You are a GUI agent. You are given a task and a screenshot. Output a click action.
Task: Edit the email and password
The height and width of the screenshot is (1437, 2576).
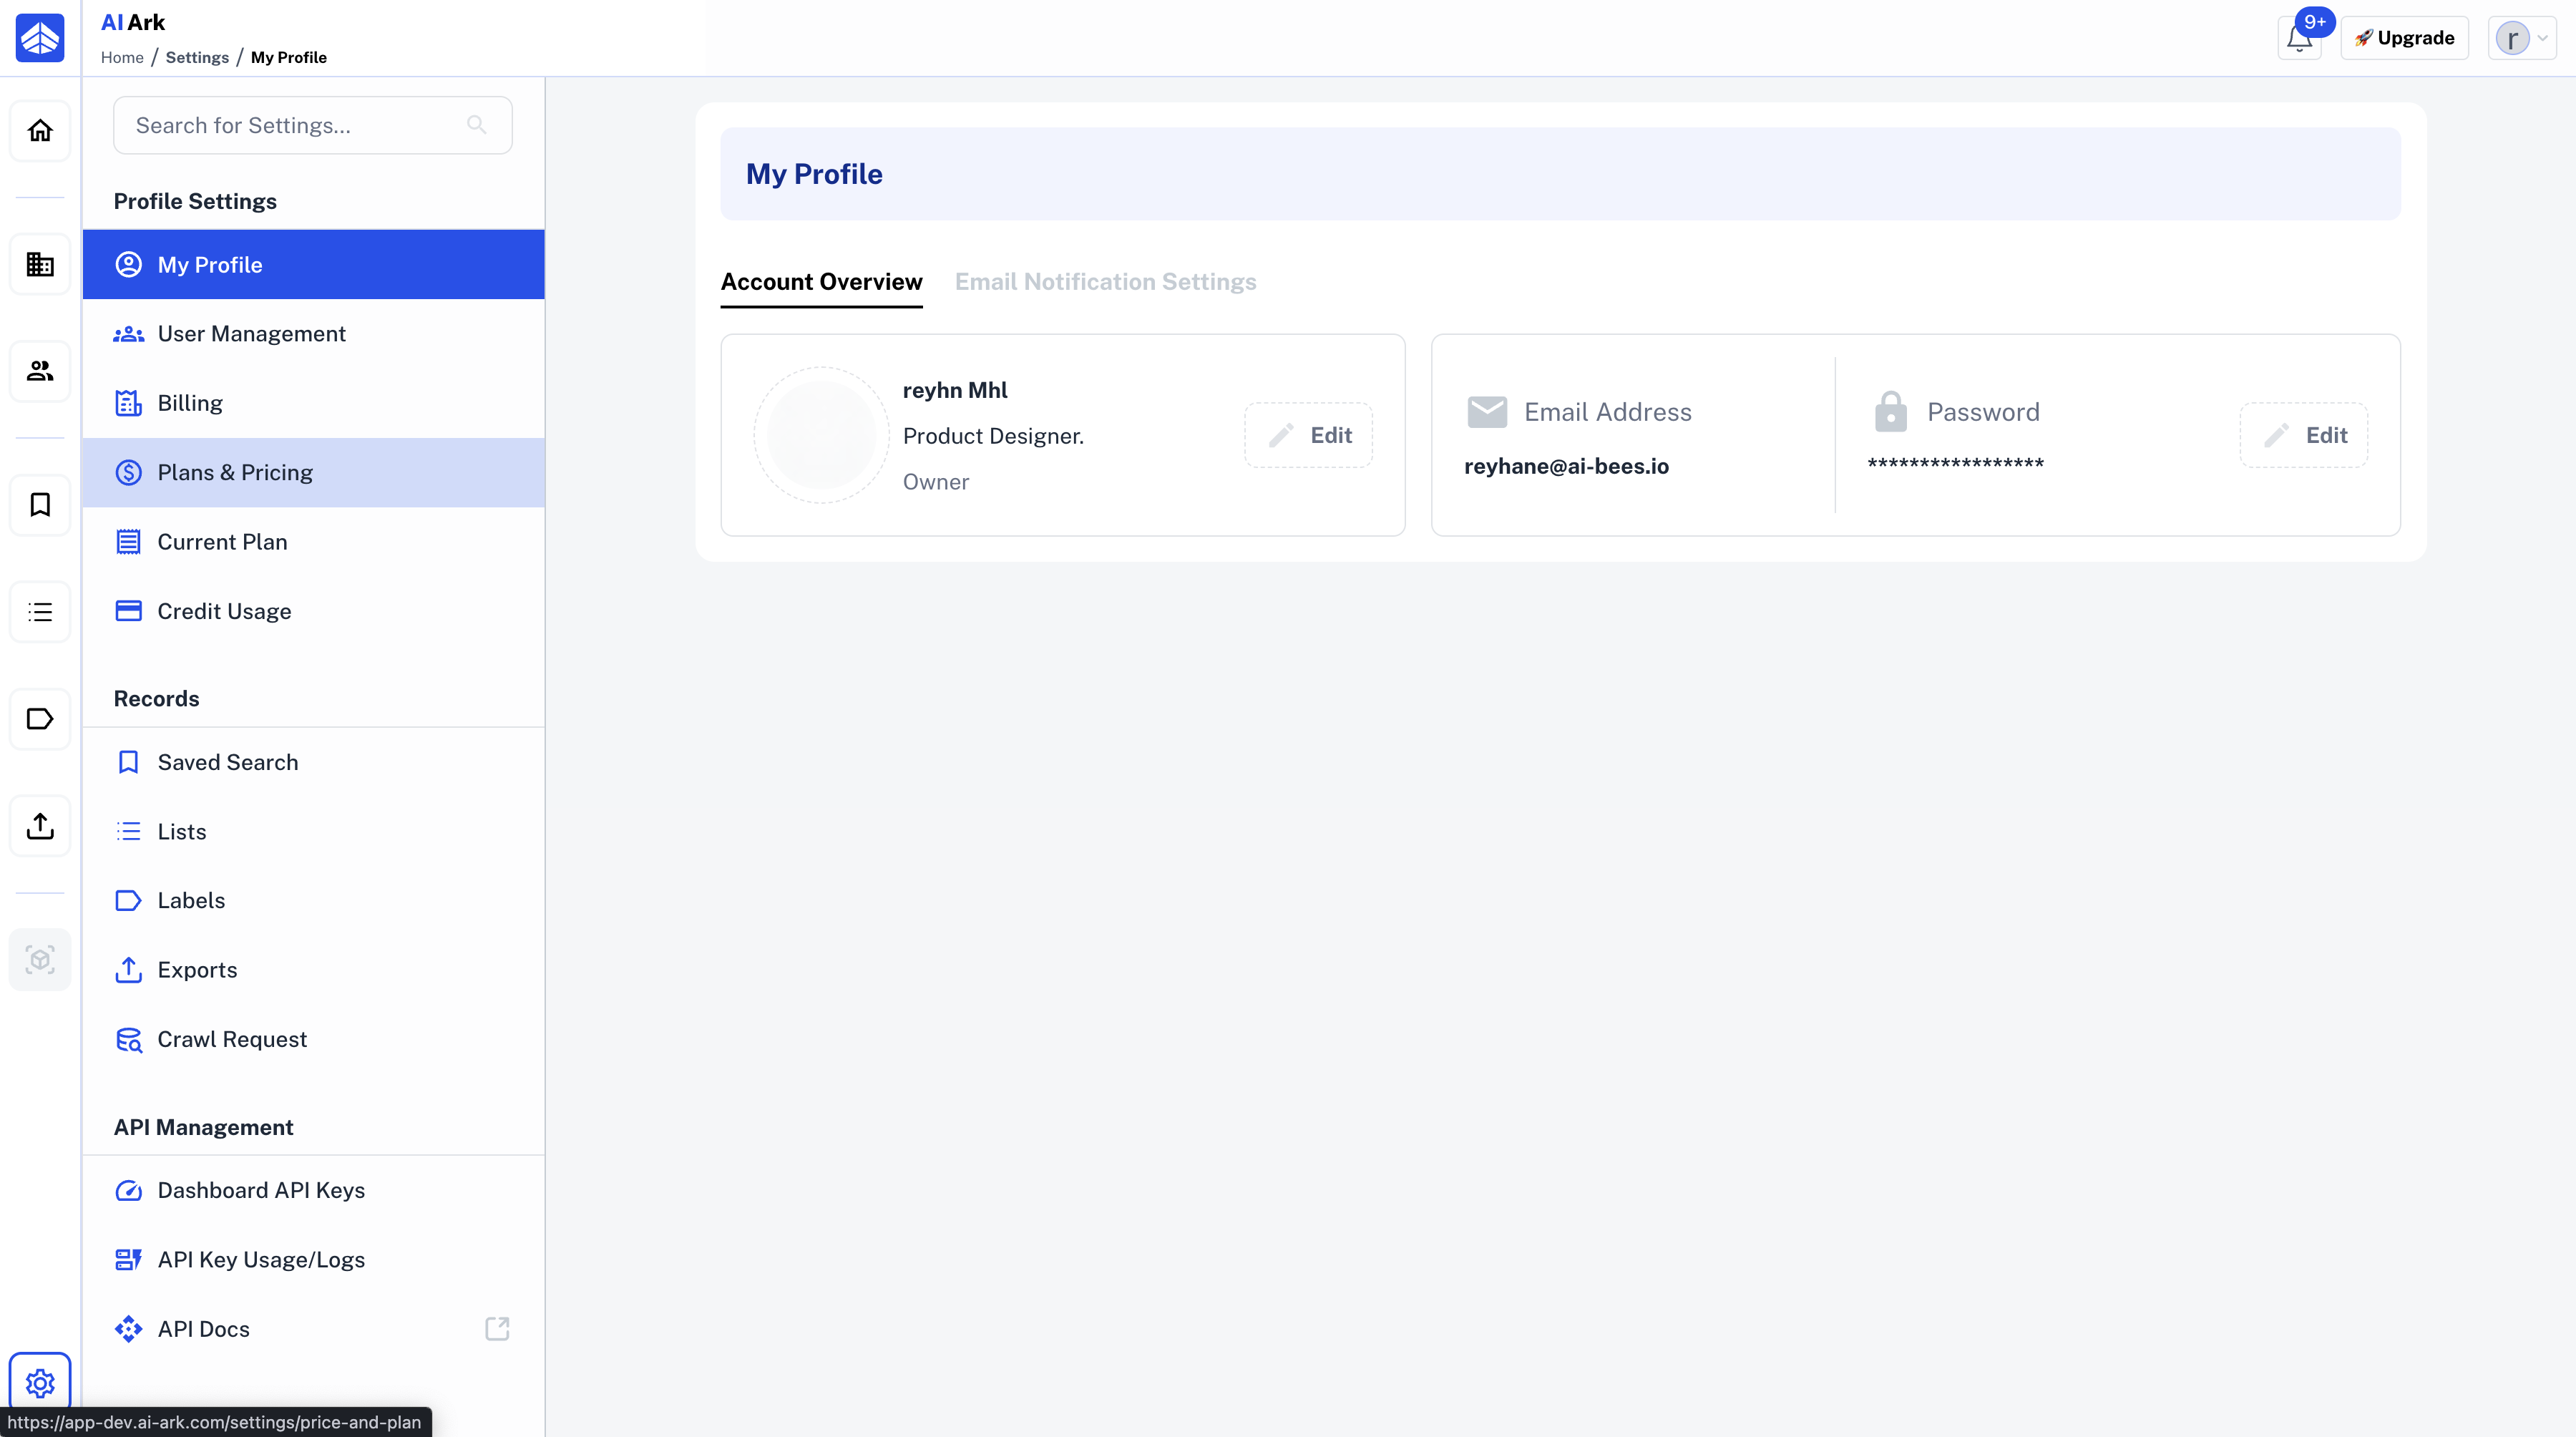coord(2303,435)
